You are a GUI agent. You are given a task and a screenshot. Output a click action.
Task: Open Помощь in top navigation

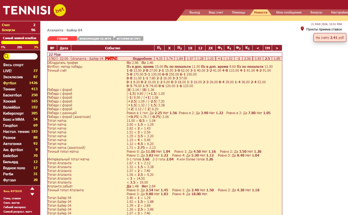(238, 13)
